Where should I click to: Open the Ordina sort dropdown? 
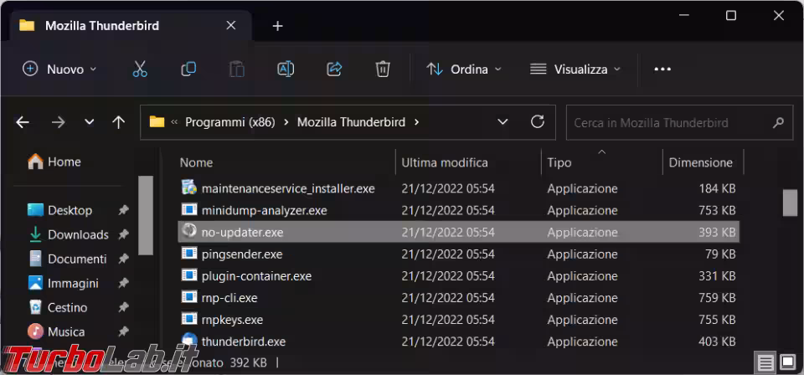(464, 69)
